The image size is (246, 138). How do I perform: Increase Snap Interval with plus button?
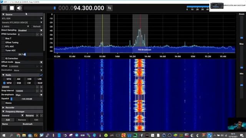[x=41, y=91]
